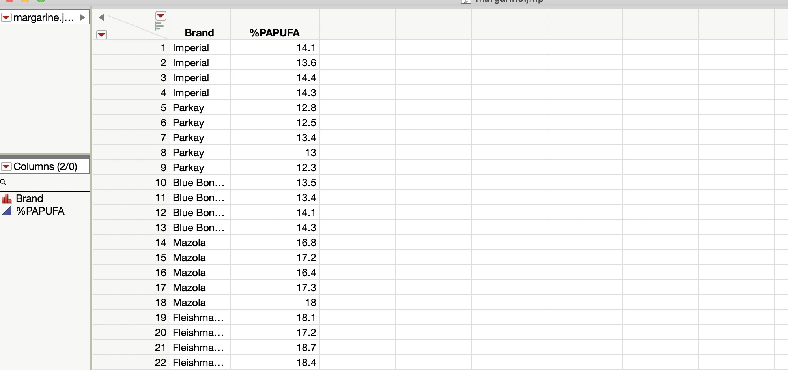Click the column filter bars icon in corner
This screenshot has height=370, width=788.
(159, 26)
